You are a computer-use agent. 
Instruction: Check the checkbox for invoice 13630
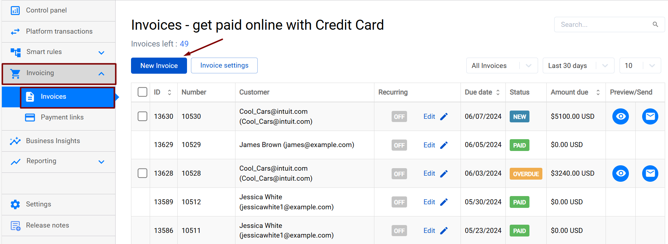point(143,116)
